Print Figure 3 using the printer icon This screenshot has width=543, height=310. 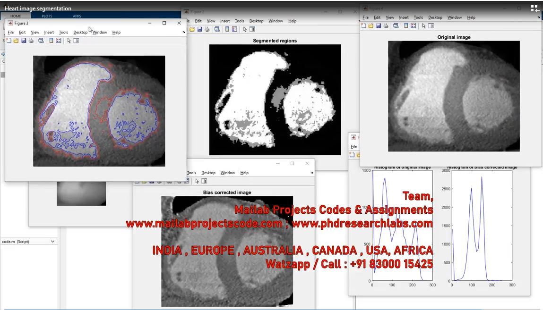31,41
